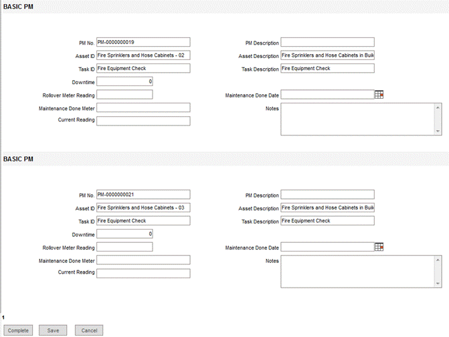Click Maintenance Done Date field in first form
449x337 pixels.
tap(327, 95)
